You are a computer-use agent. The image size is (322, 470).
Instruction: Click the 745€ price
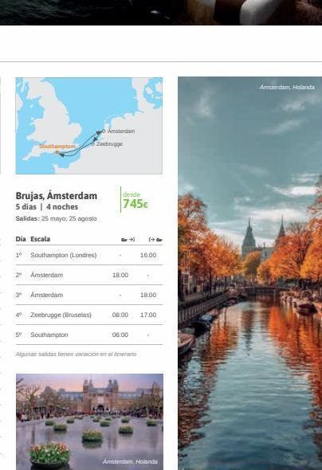coord(135,204)
